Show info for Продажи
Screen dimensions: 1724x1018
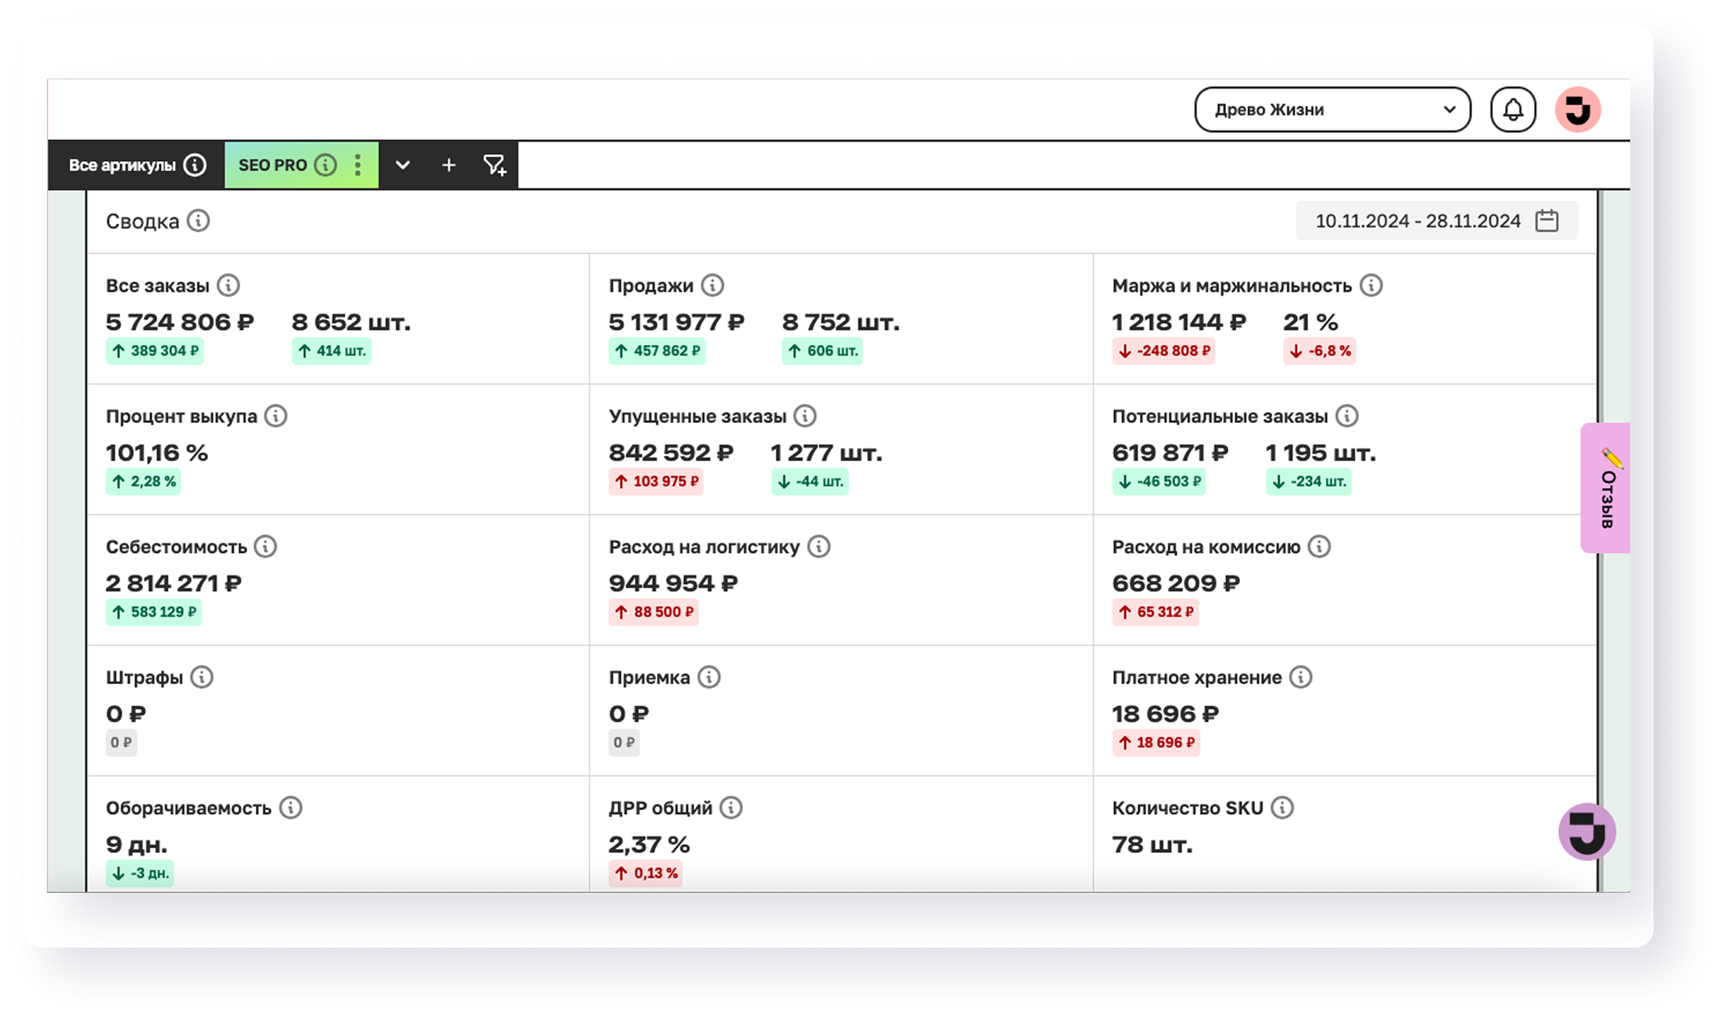click(x=712, y=285)
